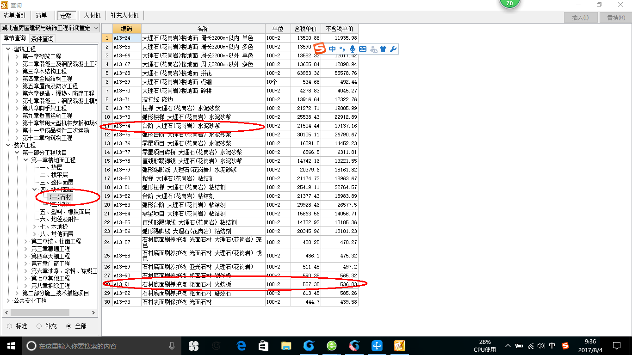
Task: Expand 第四章金属结构工程 node
Action: pyautogui.click(x=17, y=79)
